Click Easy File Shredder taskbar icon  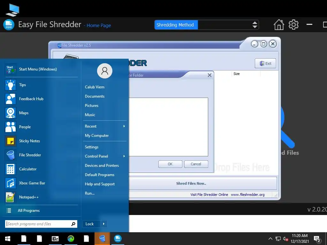pos(118,239)
